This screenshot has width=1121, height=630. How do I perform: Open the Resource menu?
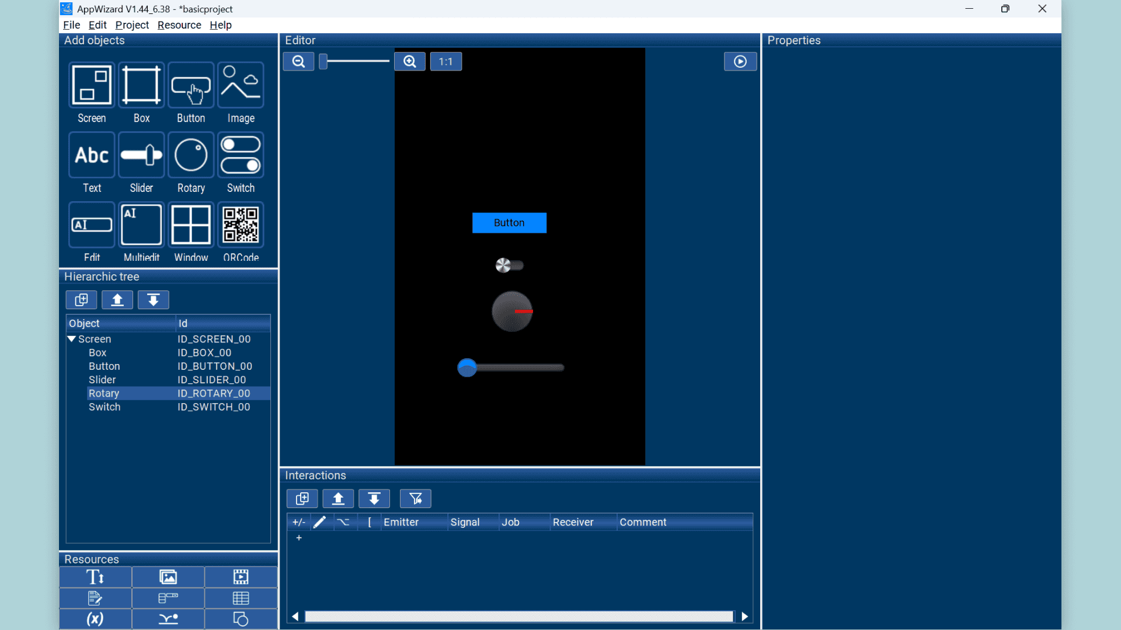(179, 25)
